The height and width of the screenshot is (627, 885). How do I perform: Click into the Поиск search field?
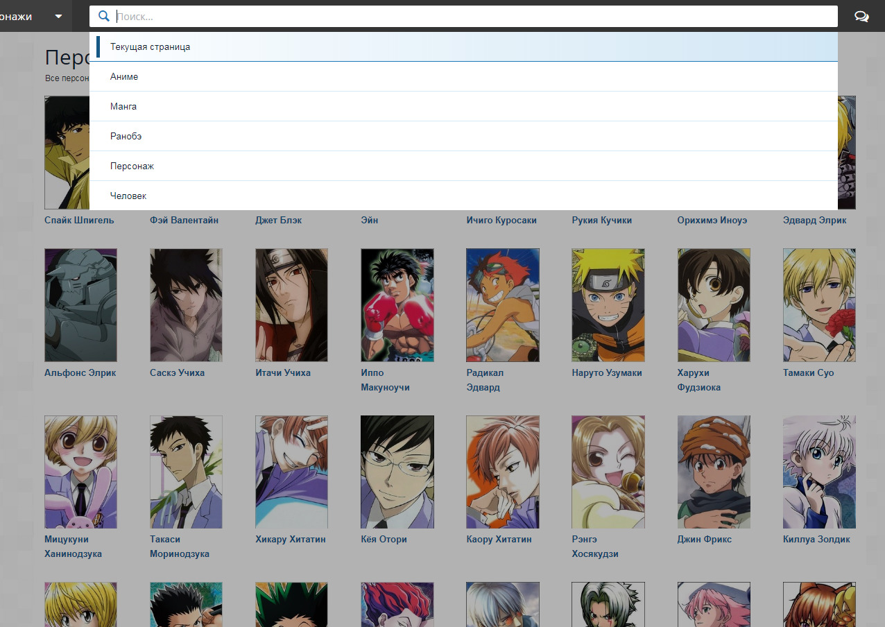[x=472, y=17]
